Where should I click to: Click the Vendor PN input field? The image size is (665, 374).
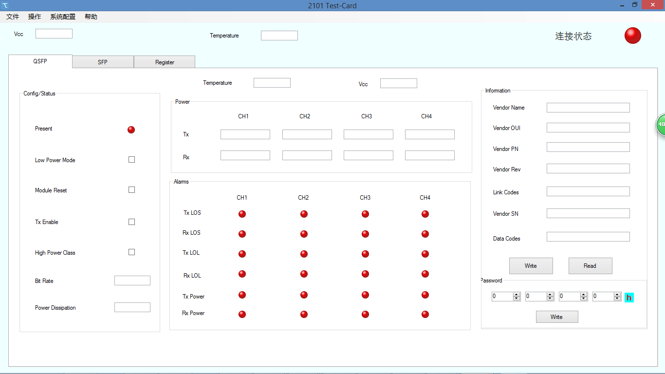(x=588, y=147)
